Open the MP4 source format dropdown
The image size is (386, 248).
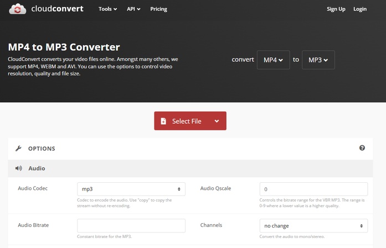(273, 60)
